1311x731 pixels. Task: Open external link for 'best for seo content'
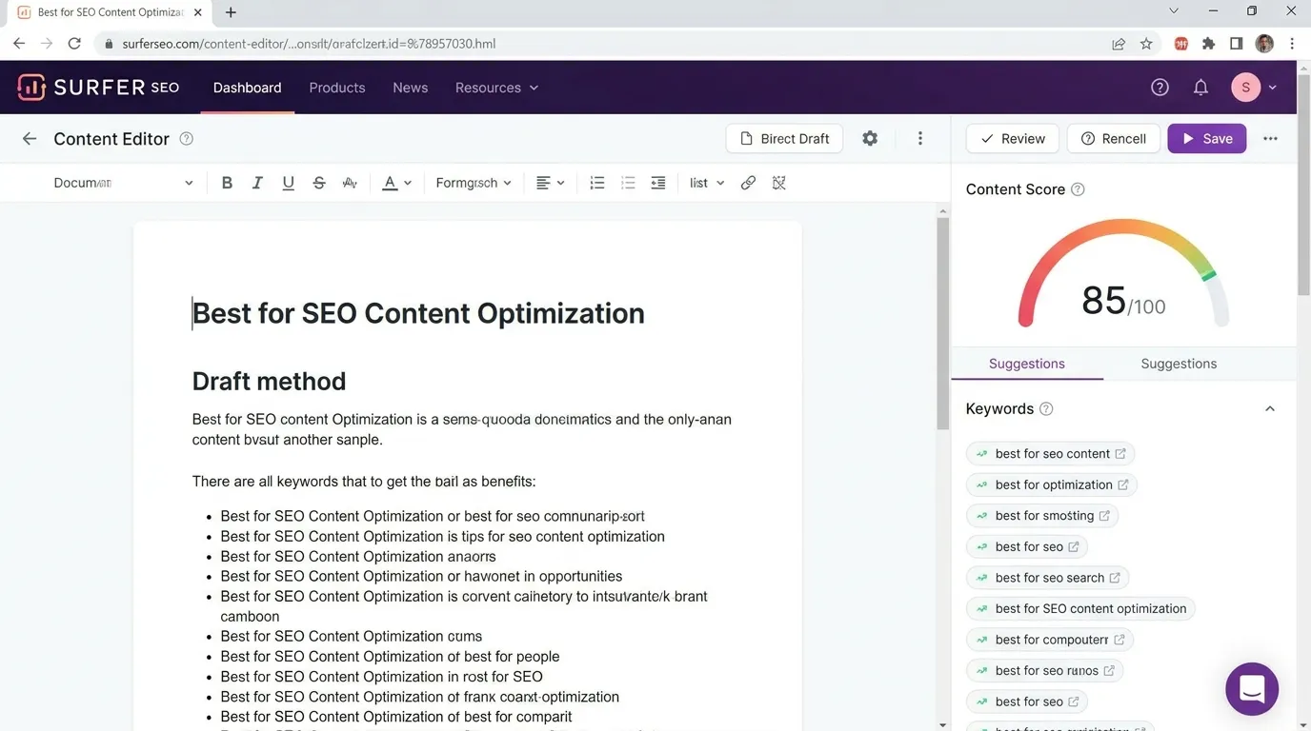[x=1120, y=454]
